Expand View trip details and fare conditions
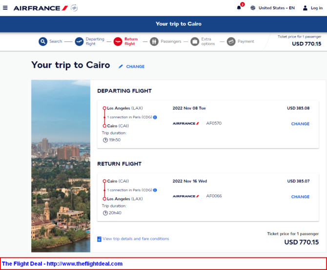Screen dimensions: 327x270 point(133,239)
